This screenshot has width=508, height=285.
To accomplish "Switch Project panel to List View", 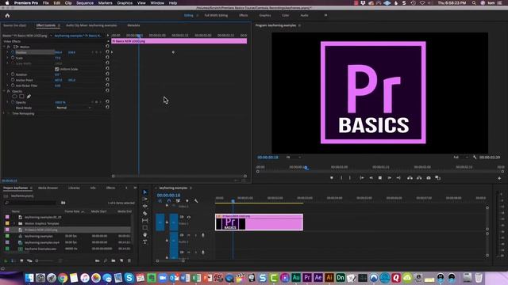I will (x=13, y=260).
